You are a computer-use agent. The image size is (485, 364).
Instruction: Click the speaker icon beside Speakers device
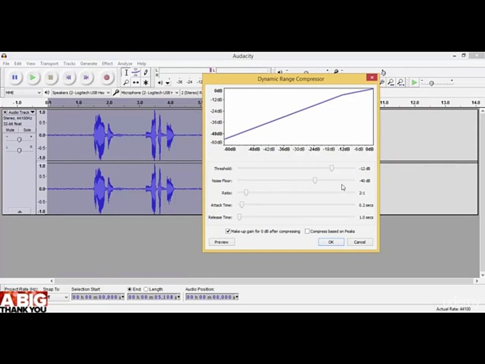click(x=47, y=92)
